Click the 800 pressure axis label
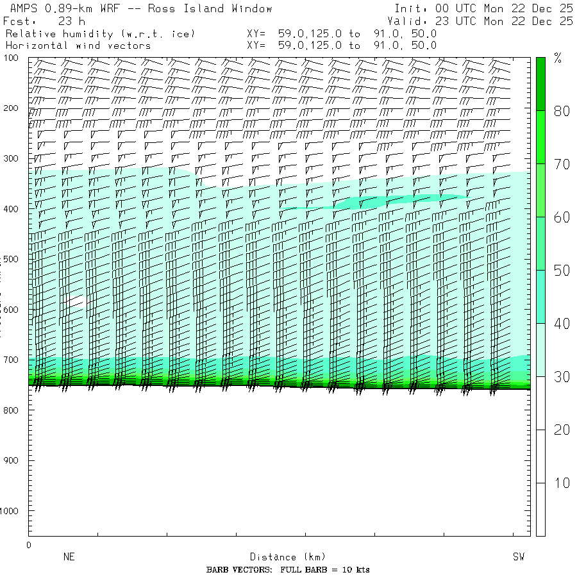Screen dimensions: 577x577 11,410
